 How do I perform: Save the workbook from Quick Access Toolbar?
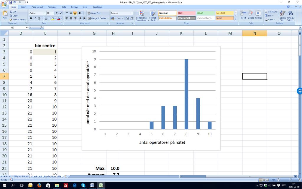pos(11,2)
